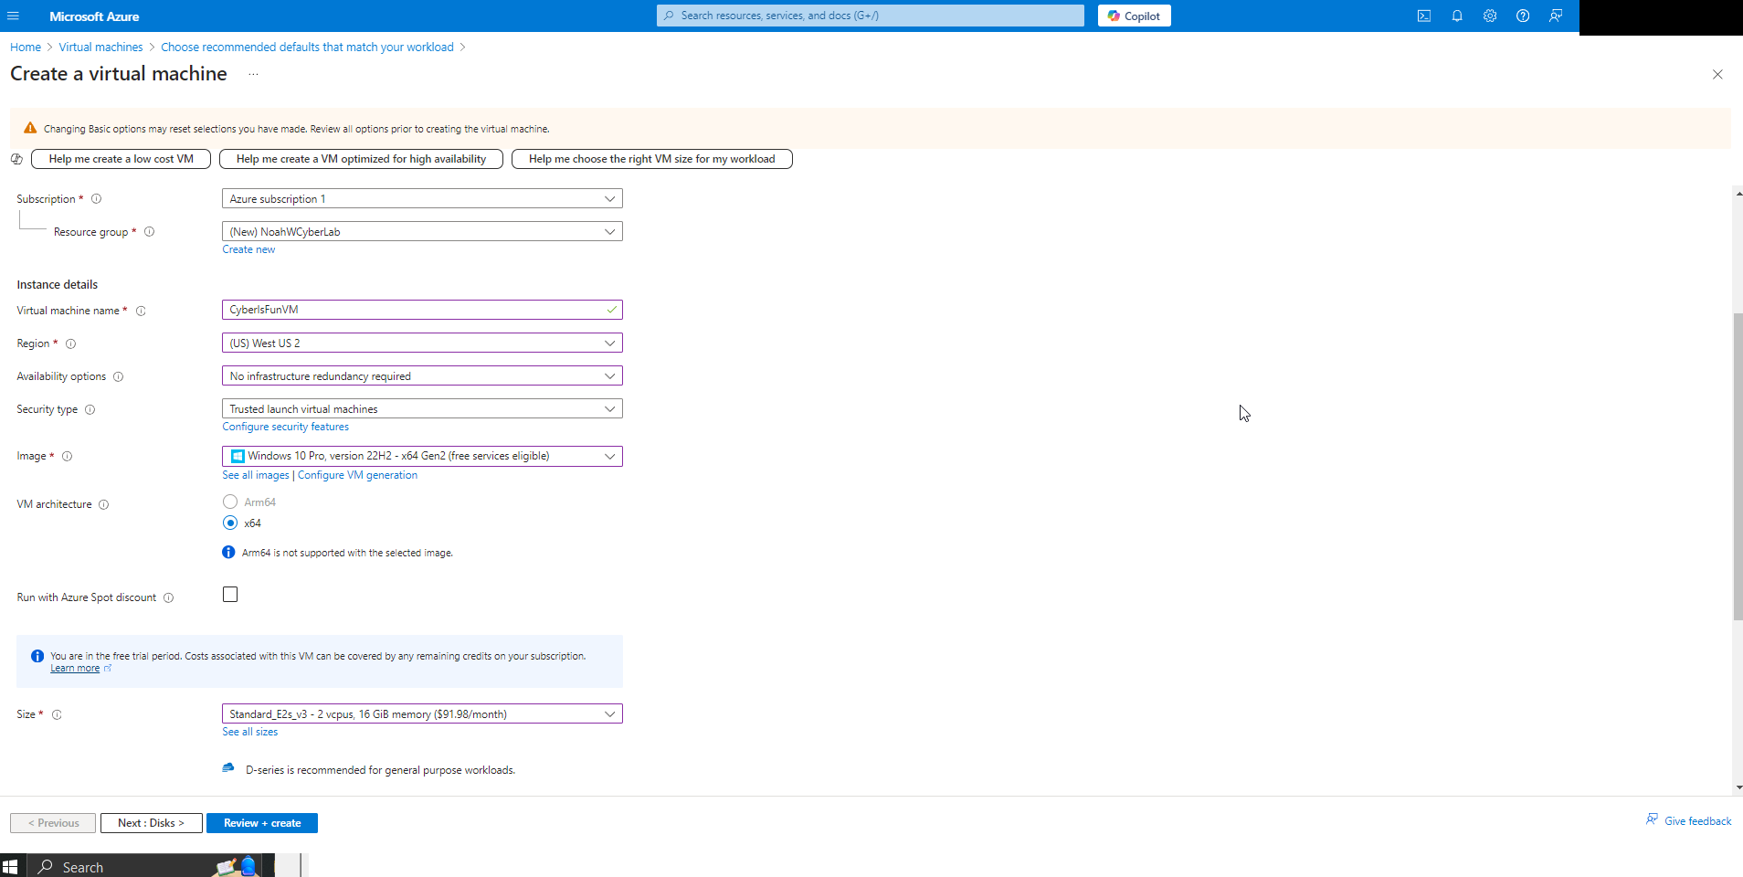Click the Copilot suggestions icon
This screenshot has width=1743, height=877.
tap(16, 159)
